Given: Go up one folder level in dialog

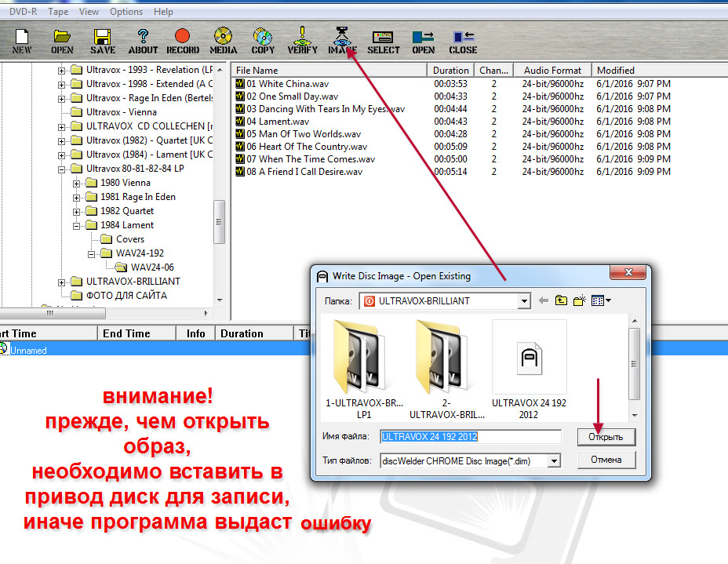Looking at the screenshot, I should pyautogui.click(x=561, y=300).
